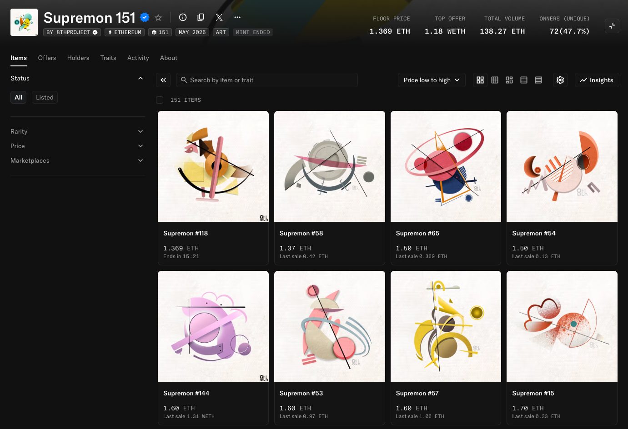The image size is (628, 429).
Task: Click 'Ends in 15:21' on Supremon #118
Action: coord(181,256)
